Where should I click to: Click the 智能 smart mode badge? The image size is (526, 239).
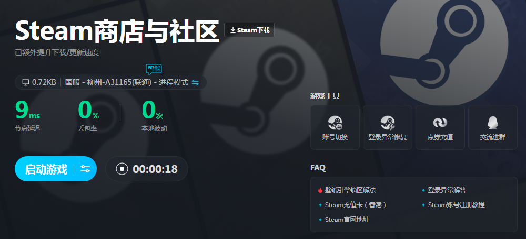click(x=154, y=69)
